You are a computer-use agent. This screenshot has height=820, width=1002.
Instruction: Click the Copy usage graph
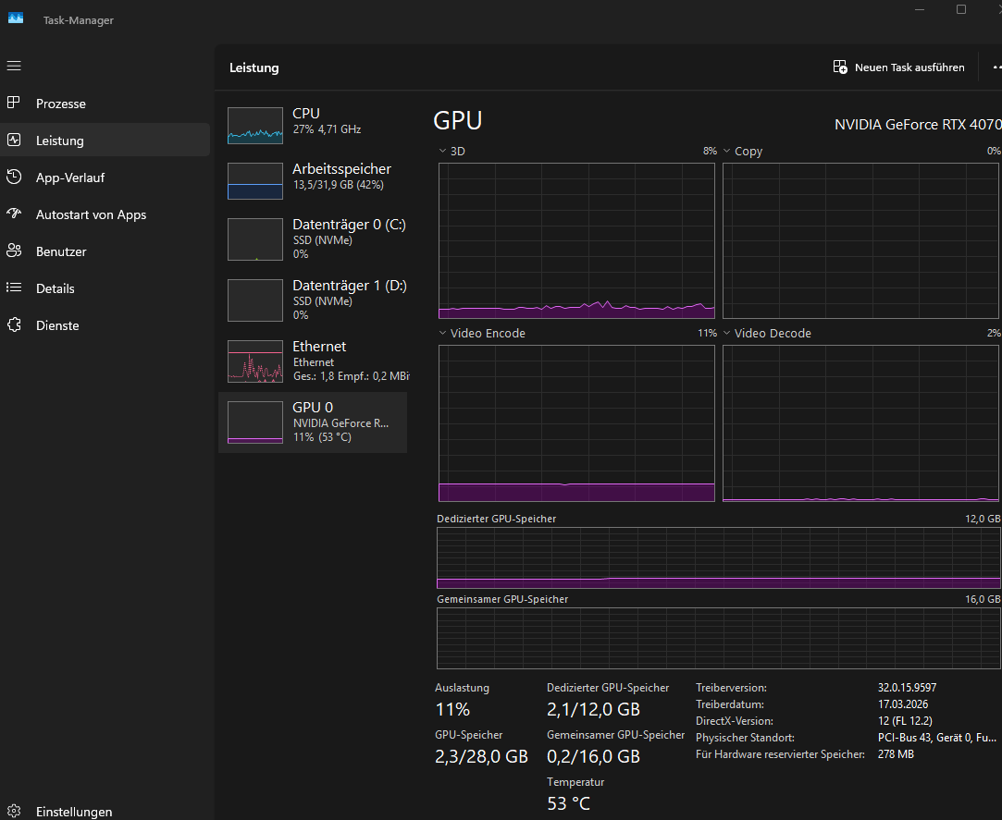coord(860,240)
